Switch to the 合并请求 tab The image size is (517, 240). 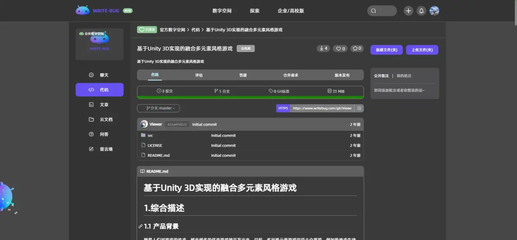pyautogui.click(x=291, y=75)
